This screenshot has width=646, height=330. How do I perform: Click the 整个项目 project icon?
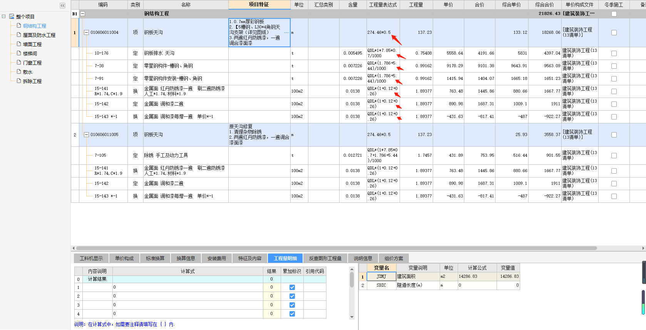point(12,17)
